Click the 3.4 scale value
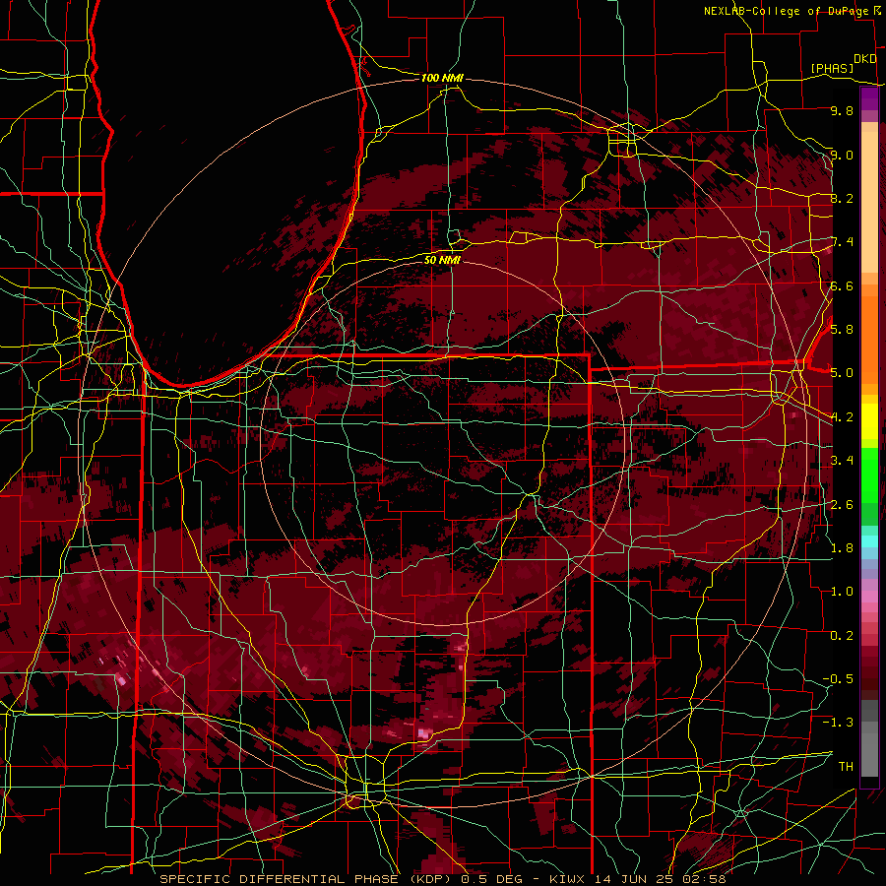The height and width of the screenshot is (886, 886). click(x=842, y=461)
